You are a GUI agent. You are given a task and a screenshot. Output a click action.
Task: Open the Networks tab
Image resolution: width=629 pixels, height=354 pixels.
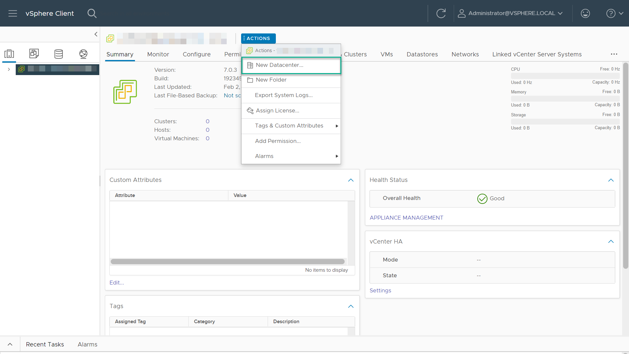[x=465, y=54]
